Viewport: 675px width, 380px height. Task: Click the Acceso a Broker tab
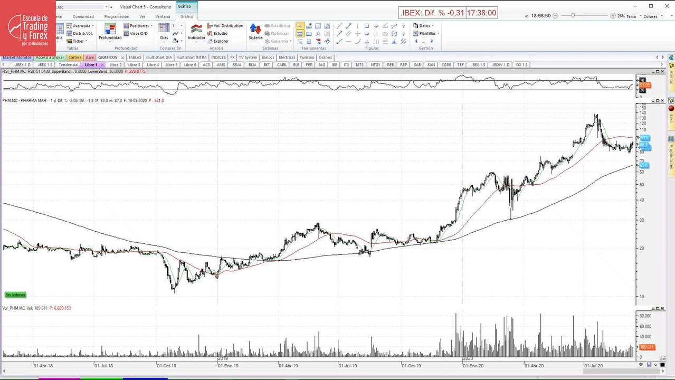[50, 57]
